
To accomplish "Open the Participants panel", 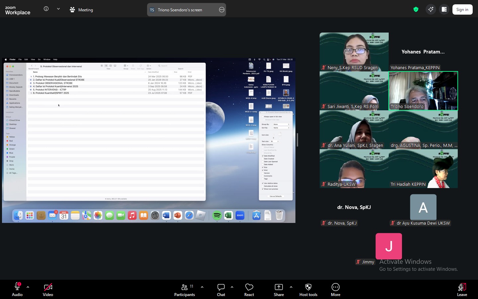I will tap(185, 287).
